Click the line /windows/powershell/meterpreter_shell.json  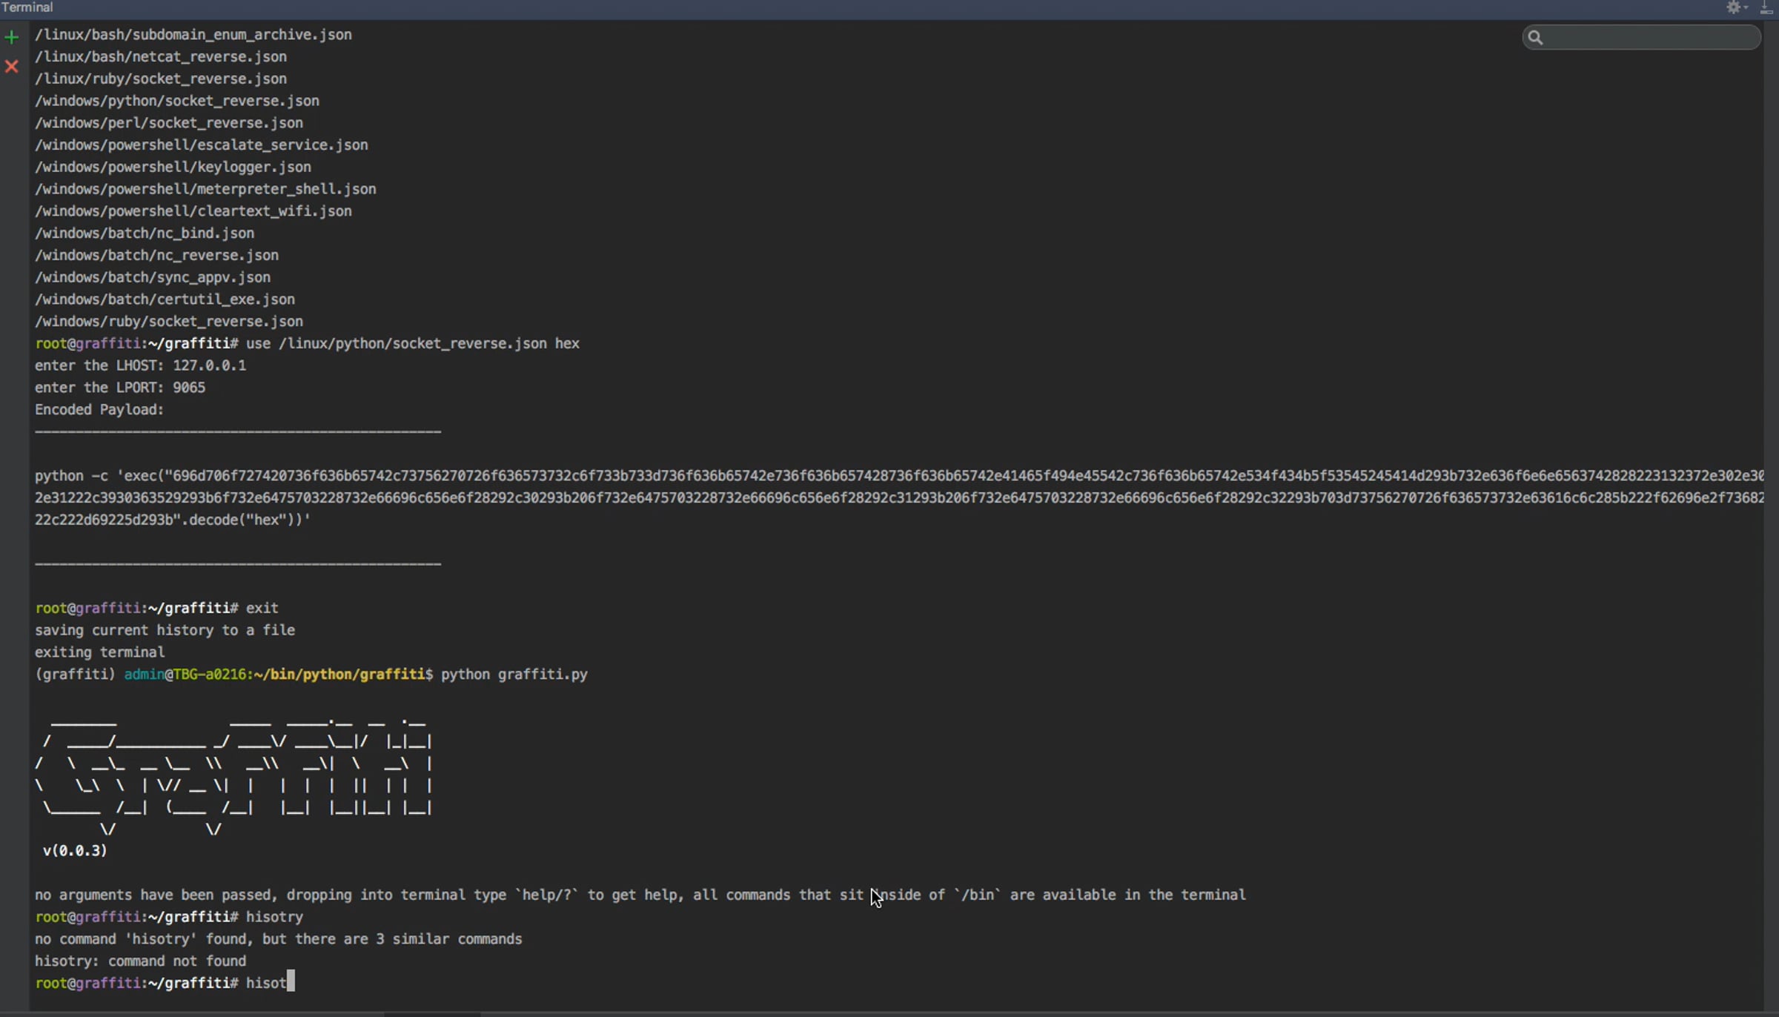click(x=205, y=189)
